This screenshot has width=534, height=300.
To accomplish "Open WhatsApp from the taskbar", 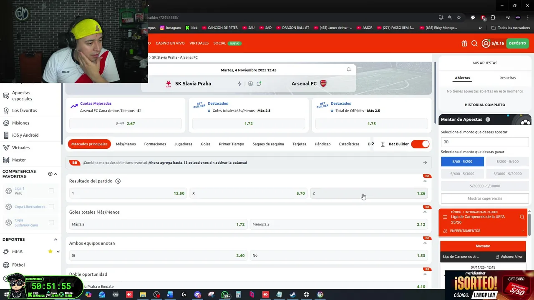I will click(x=225, y=295).
